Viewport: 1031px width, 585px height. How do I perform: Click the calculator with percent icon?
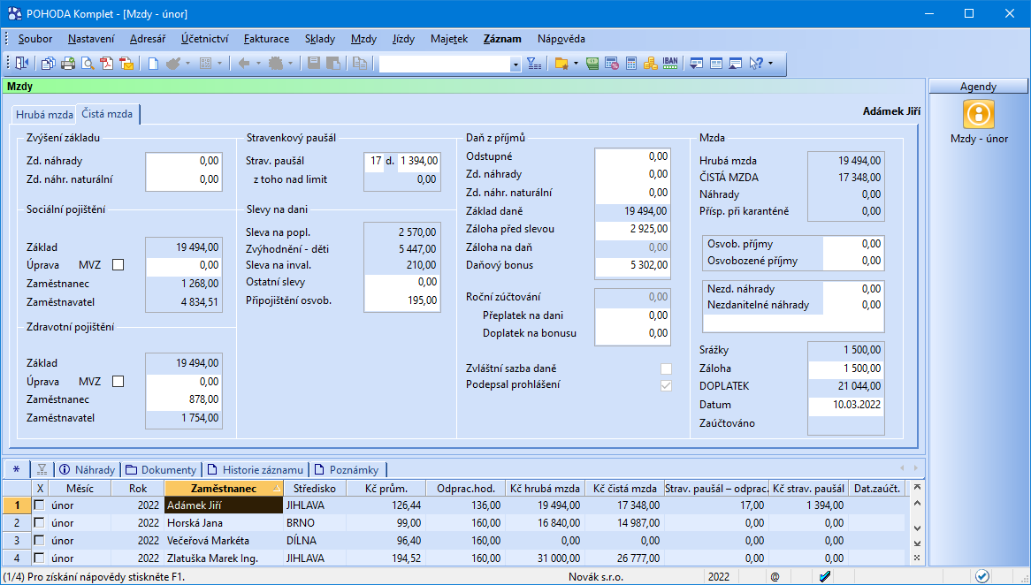tap(612, 63)
